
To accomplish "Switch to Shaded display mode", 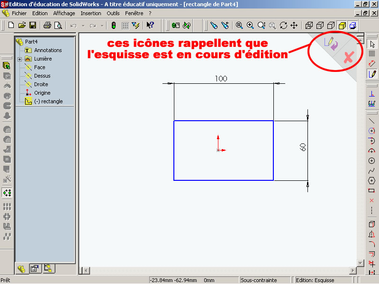I will (342, 25).
